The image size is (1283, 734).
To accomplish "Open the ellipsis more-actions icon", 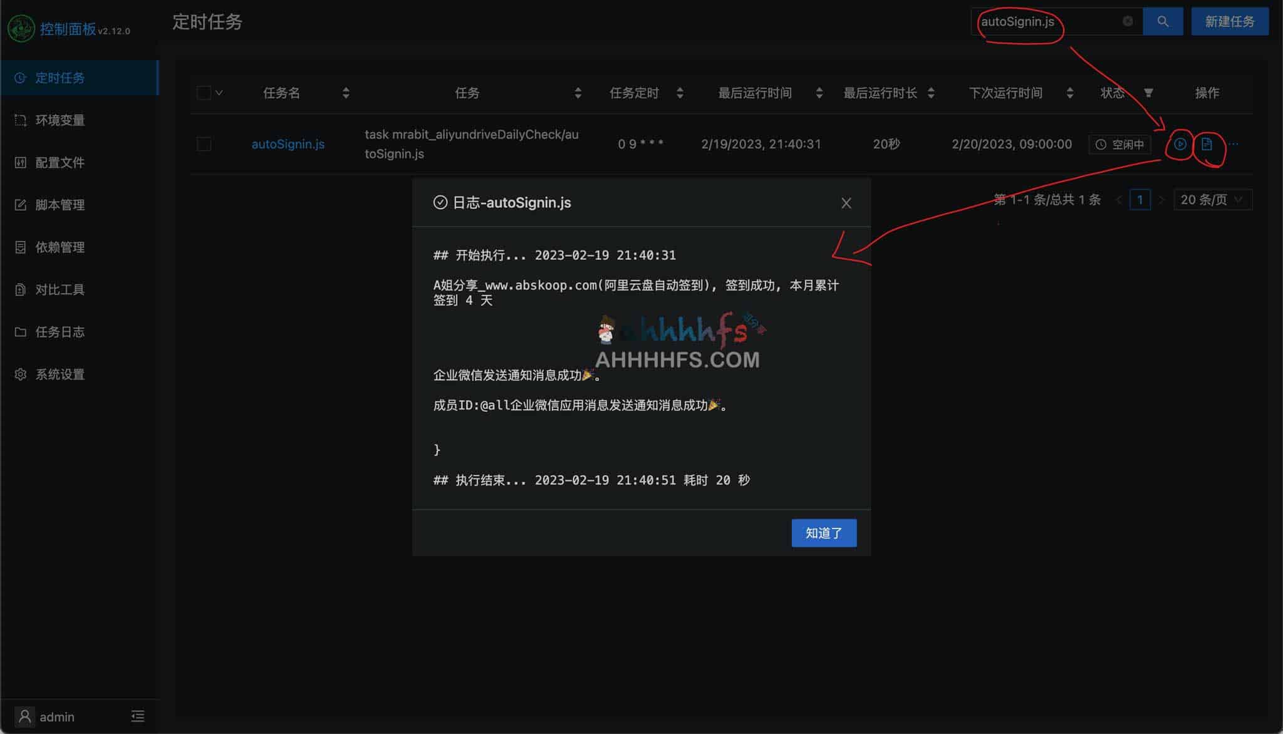I will click(x=1233, y=144).
